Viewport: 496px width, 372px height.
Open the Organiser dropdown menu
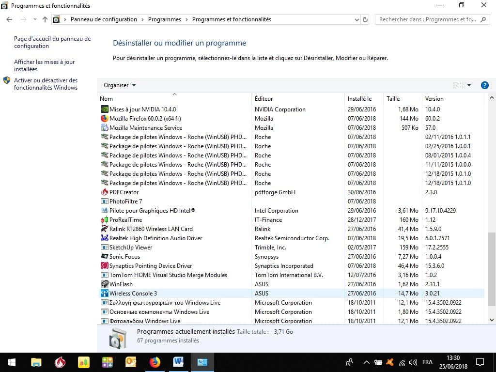click(x=120, y=85)
